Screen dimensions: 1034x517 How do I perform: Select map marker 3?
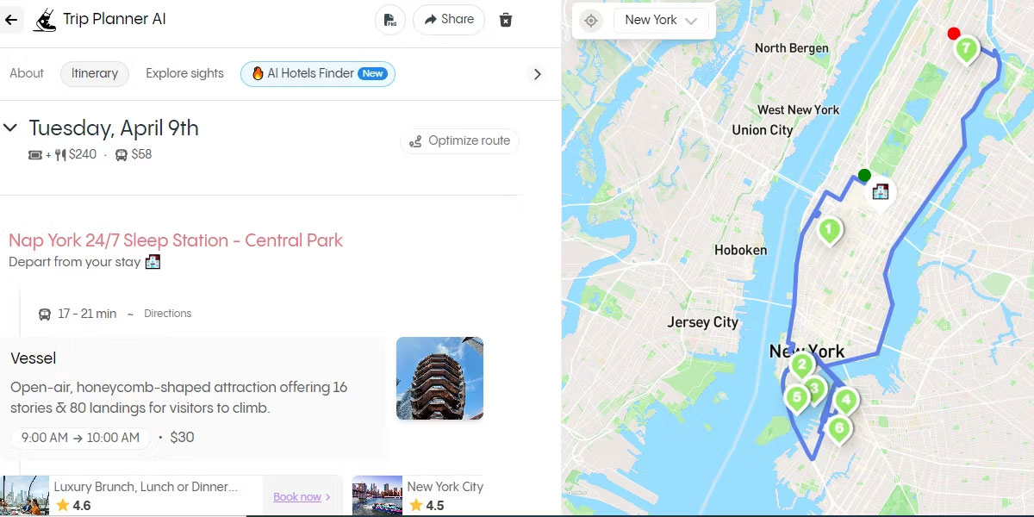click(813, 389)
